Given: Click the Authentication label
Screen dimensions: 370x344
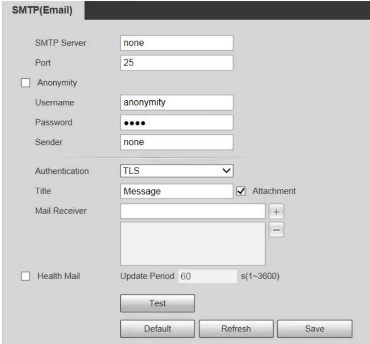Looking at the screenshot, I should (62, 171).
